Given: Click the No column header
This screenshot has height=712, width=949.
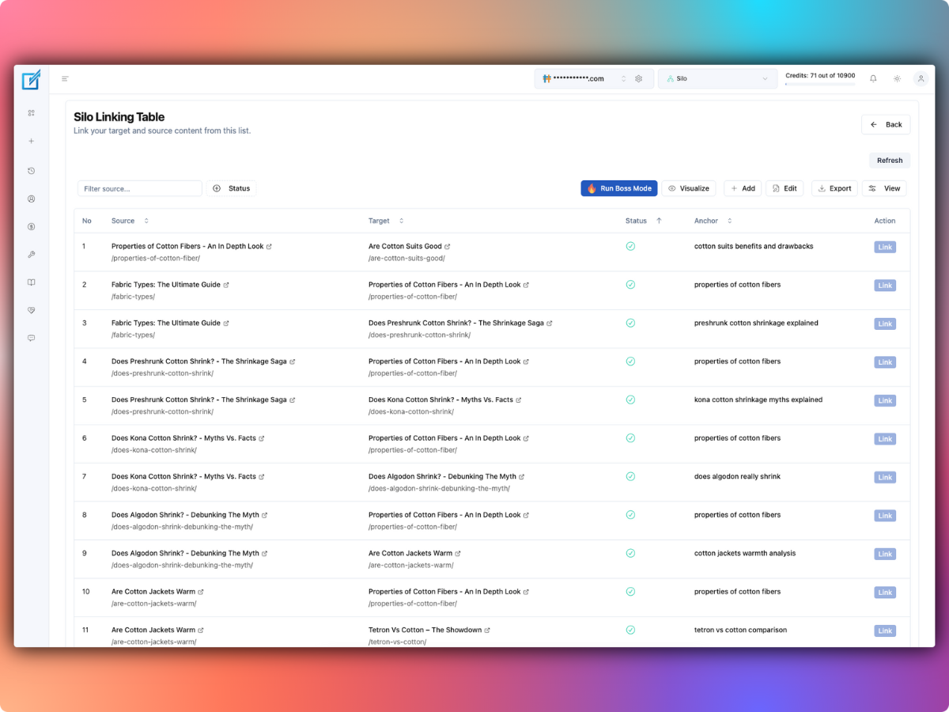Looking at the screenshot, I should [x=87, y=221].
